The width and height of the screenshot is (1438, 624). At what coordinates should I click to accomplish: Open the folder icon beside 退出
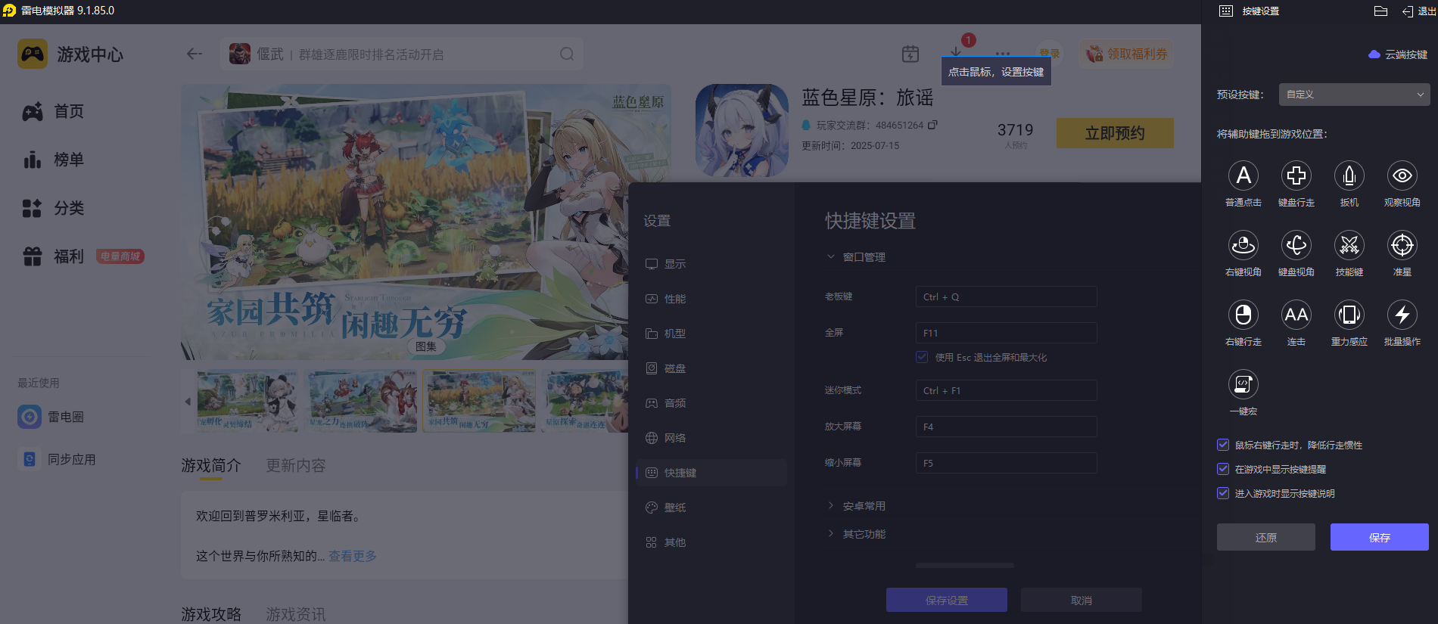1380,11
